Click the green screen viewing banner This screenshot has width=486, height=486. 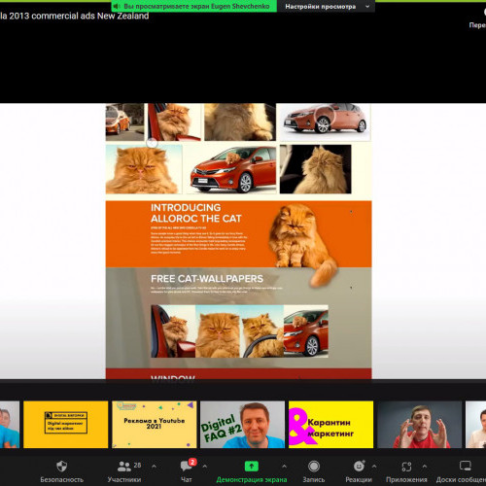click(x=193, y=6)
